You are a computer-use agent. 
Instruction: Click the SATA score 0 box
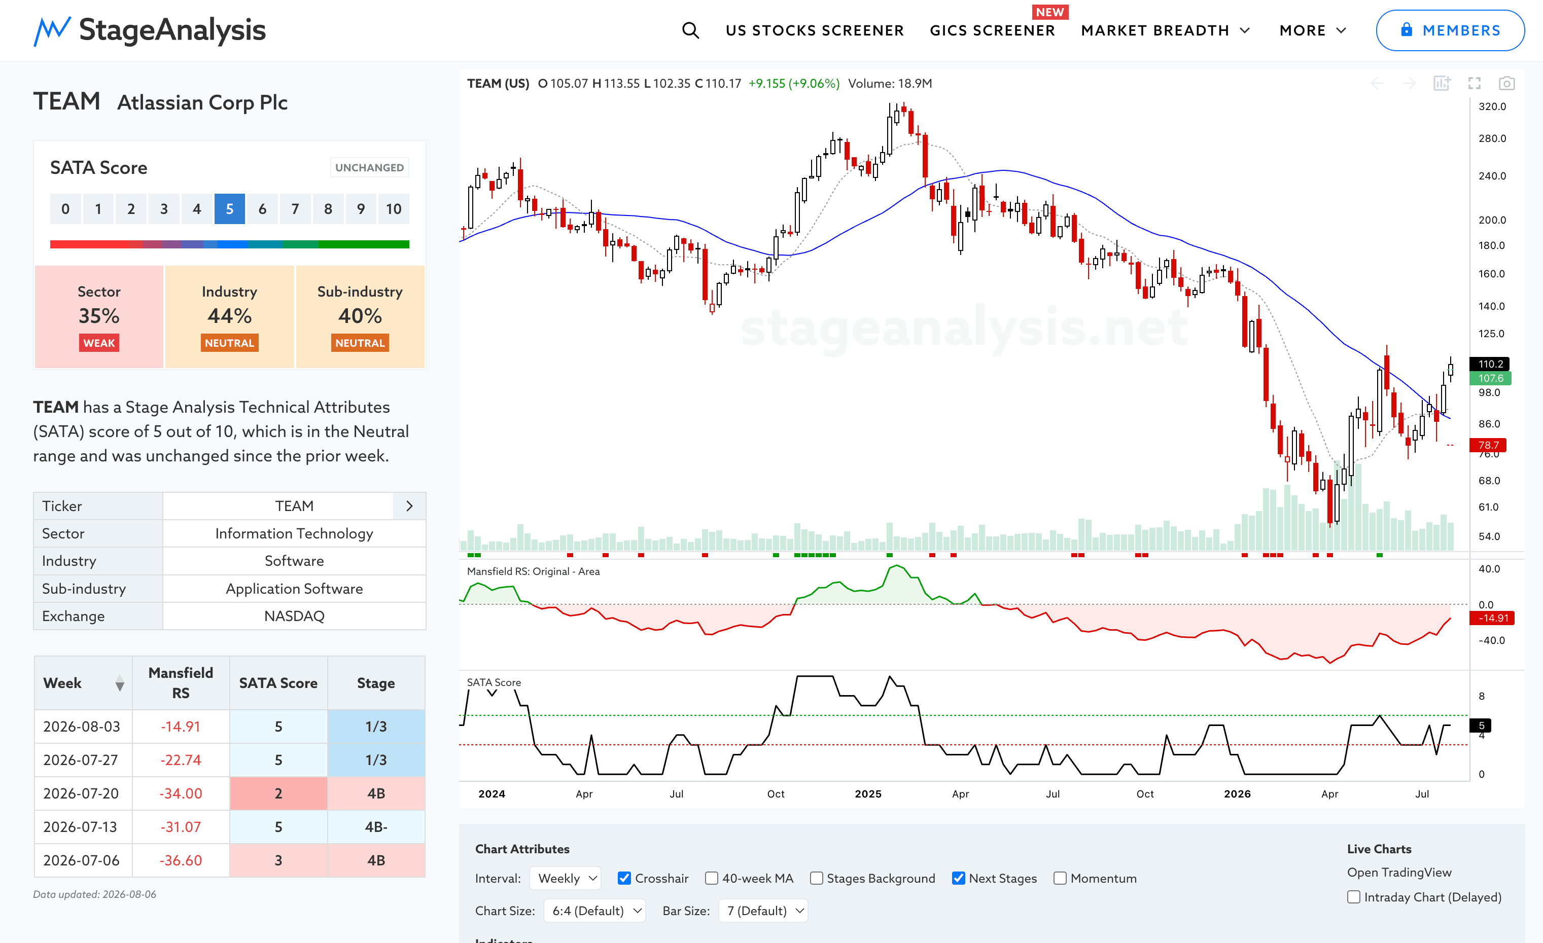[x=66, y=208]
